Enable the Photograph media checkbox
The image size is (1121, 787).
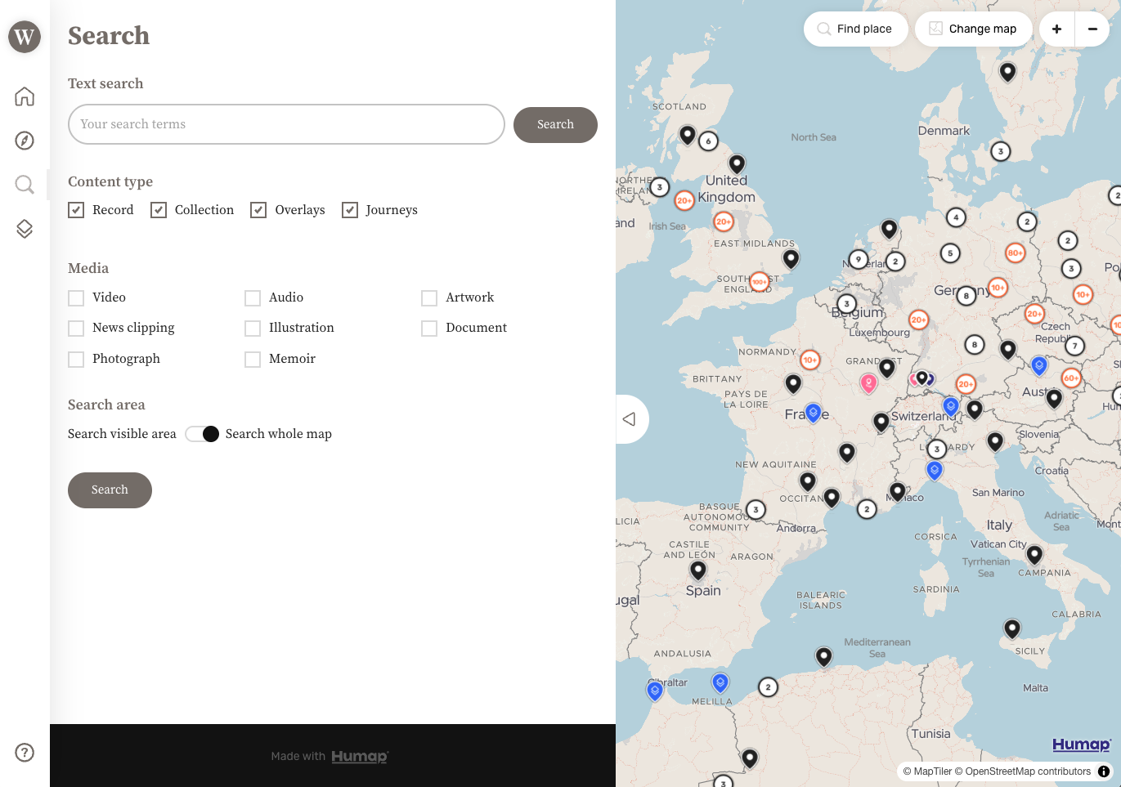pyautogui.click(x=76, y=360)
